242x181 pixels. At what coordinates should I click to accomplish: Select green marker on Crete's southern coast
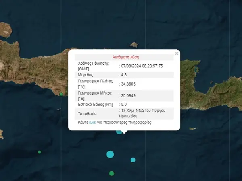(x=61, y=94)
